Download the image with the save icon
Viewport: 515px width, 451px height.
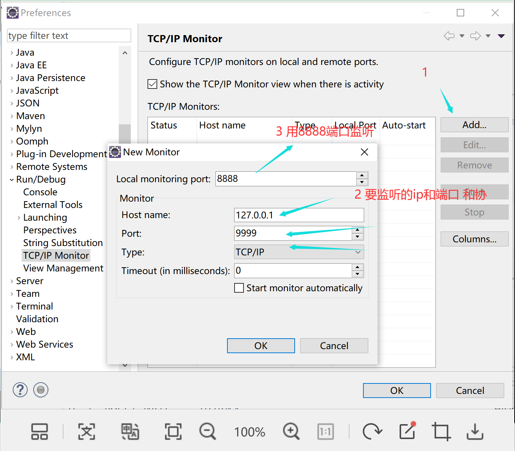(x=475, y=432)
